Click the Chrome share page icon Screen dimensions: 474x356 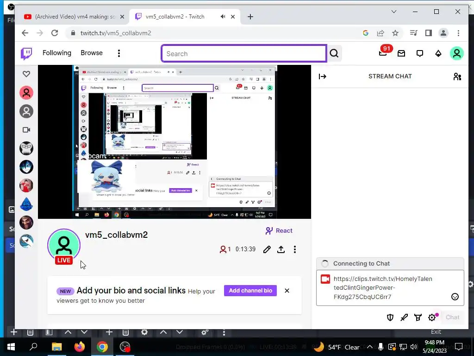point(380,33)
